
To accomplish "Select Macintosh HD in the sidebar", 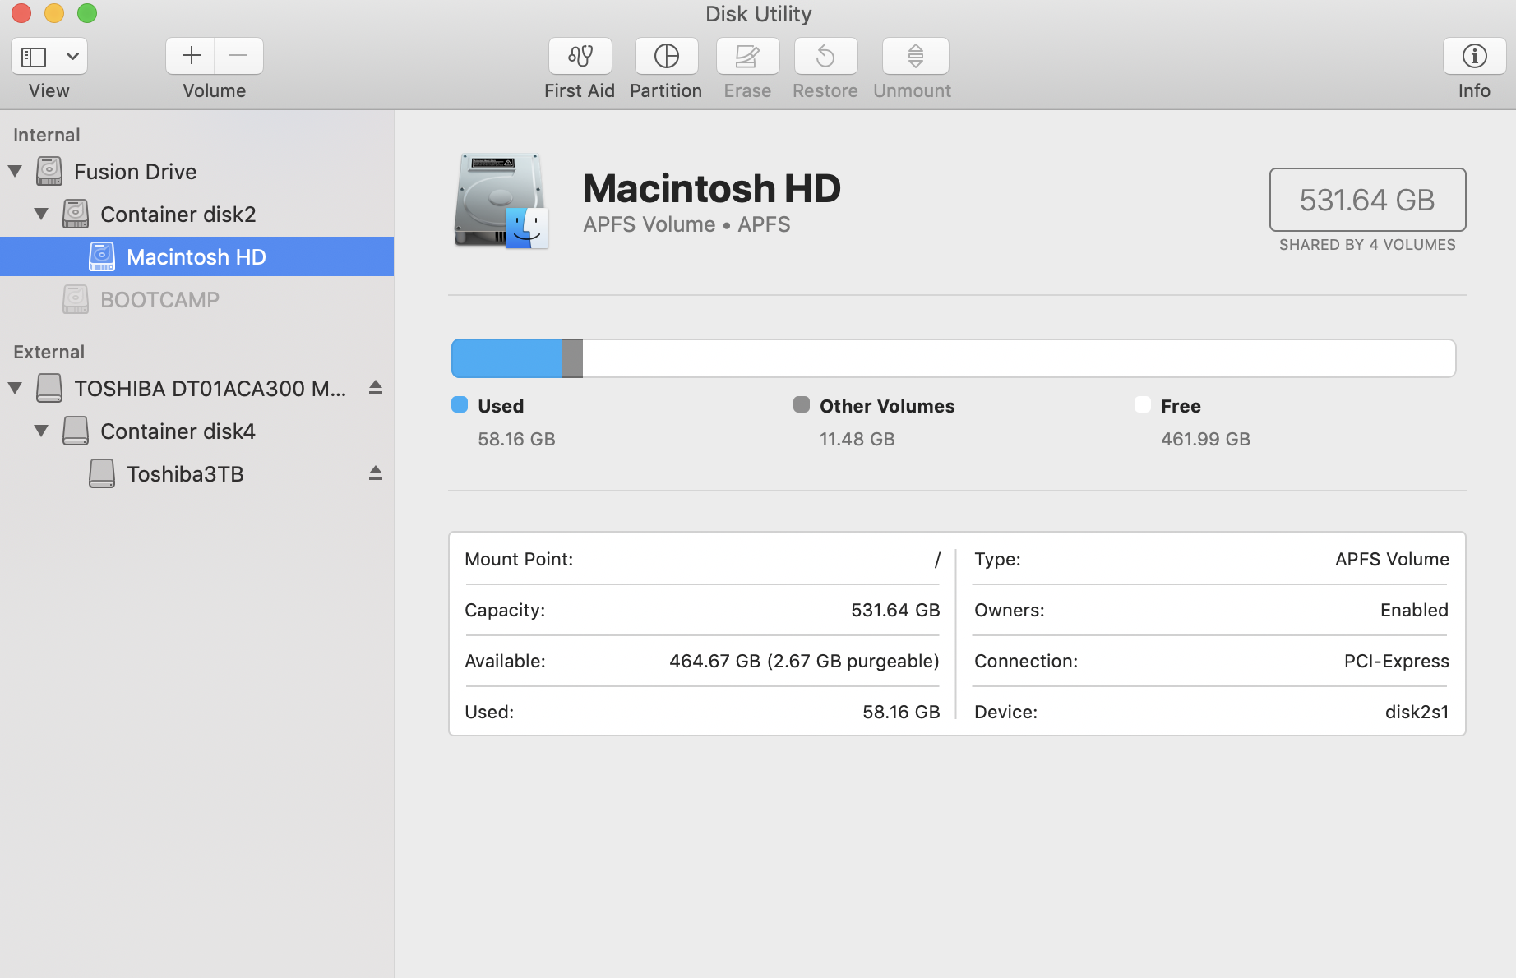I will click(196, 257).
